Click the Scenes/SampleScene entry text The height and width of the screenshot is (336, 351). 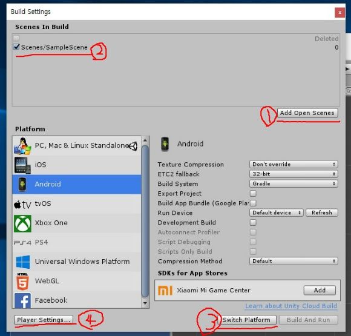tap(54, 47)
